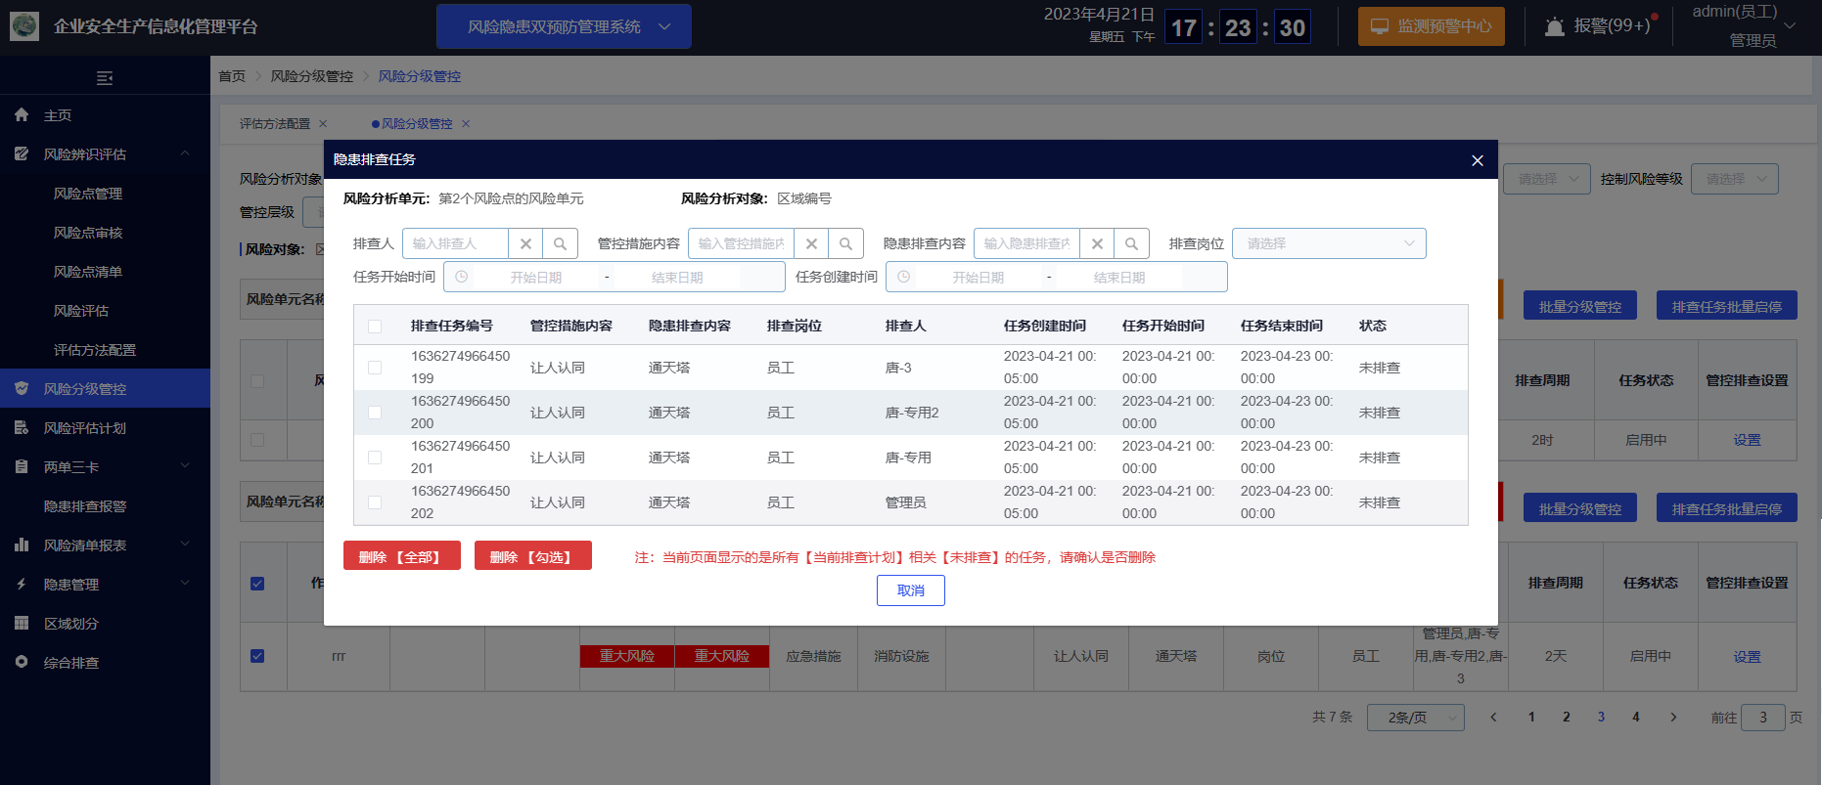Click the clock icon in 任务创建时间 field

pyautogui.click(x=903, y=277)
